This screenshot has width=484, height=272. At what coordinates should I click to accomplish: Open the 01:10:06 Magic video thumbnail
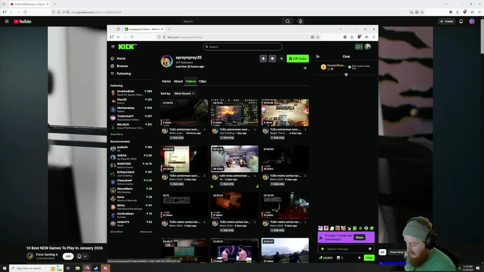pyautogui.click(x=285, y=113)
